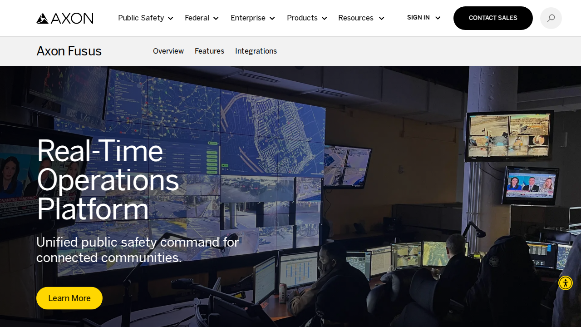Viewport: 581px width, 327px height.
Task: Expand the Public Safety menu chevron
Action: pyautogui.click(x=171, y=19)
